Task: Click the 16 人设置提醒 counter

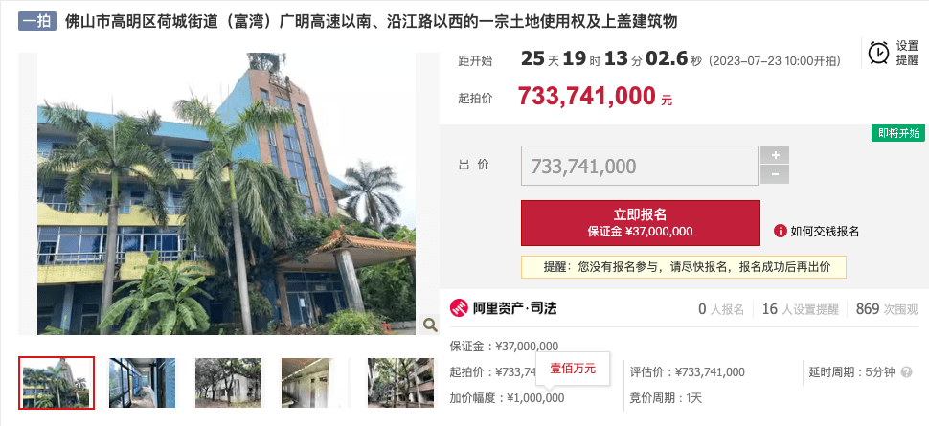Action: click(x=801, y=308)
